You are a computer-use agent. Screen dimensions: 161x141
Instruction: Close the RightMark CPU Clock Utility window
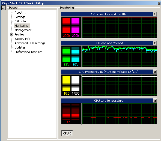pyautogui.click(x=159, y=3)
